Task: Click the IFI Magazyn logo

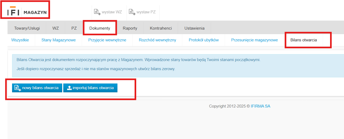Action: [28, 12]
